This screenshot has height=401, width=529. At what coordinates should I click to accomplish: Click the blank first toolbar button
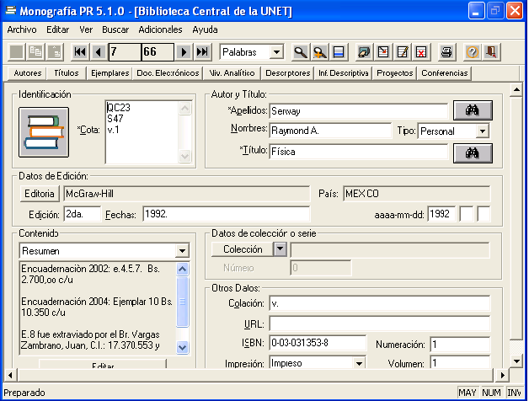pyautogui.click(x=17, y=52)
